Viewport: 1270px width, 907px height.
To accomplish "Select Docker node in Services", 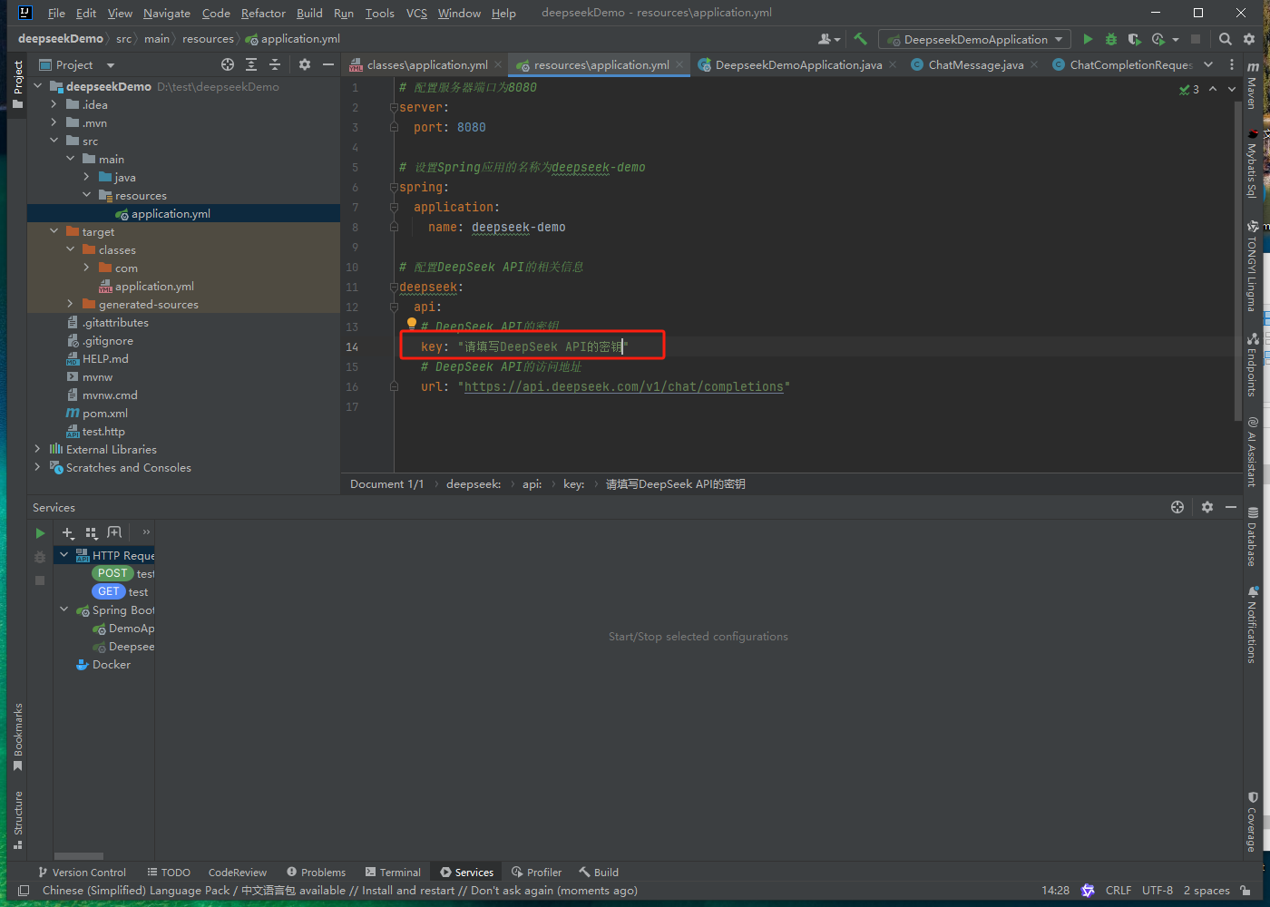I will pyautogui.click(x=103, y=665).
